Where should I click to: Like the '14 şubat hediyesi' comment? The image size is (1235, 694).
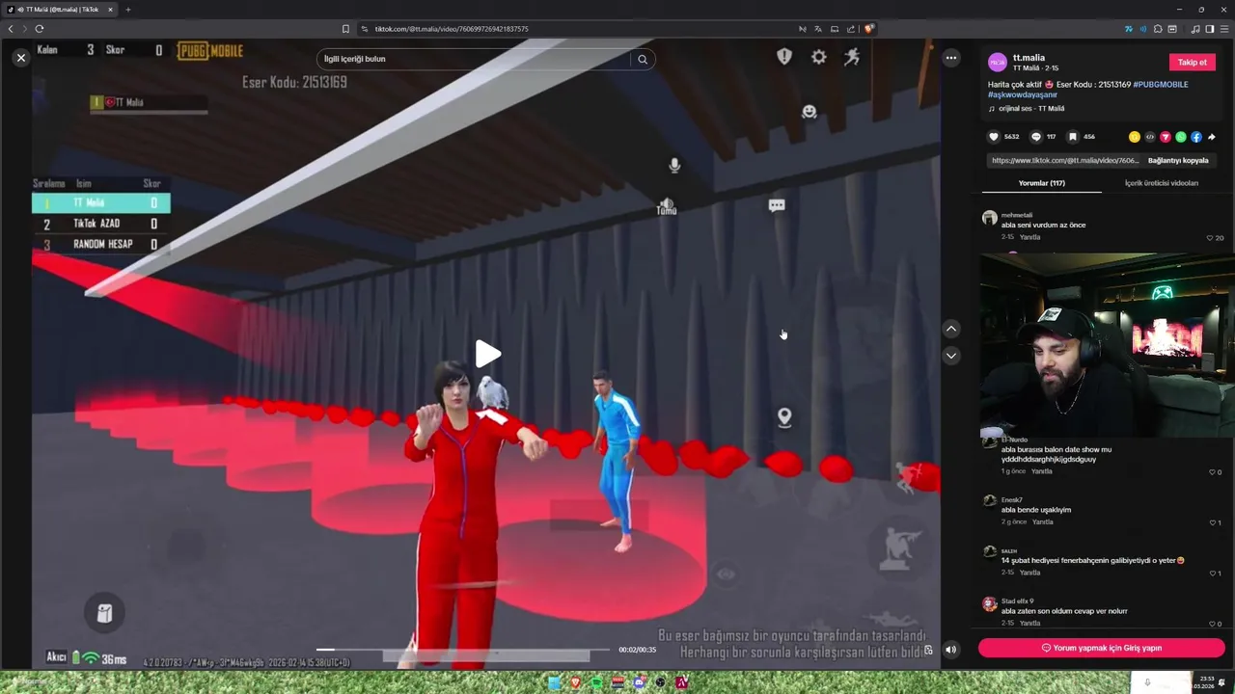1212,574
